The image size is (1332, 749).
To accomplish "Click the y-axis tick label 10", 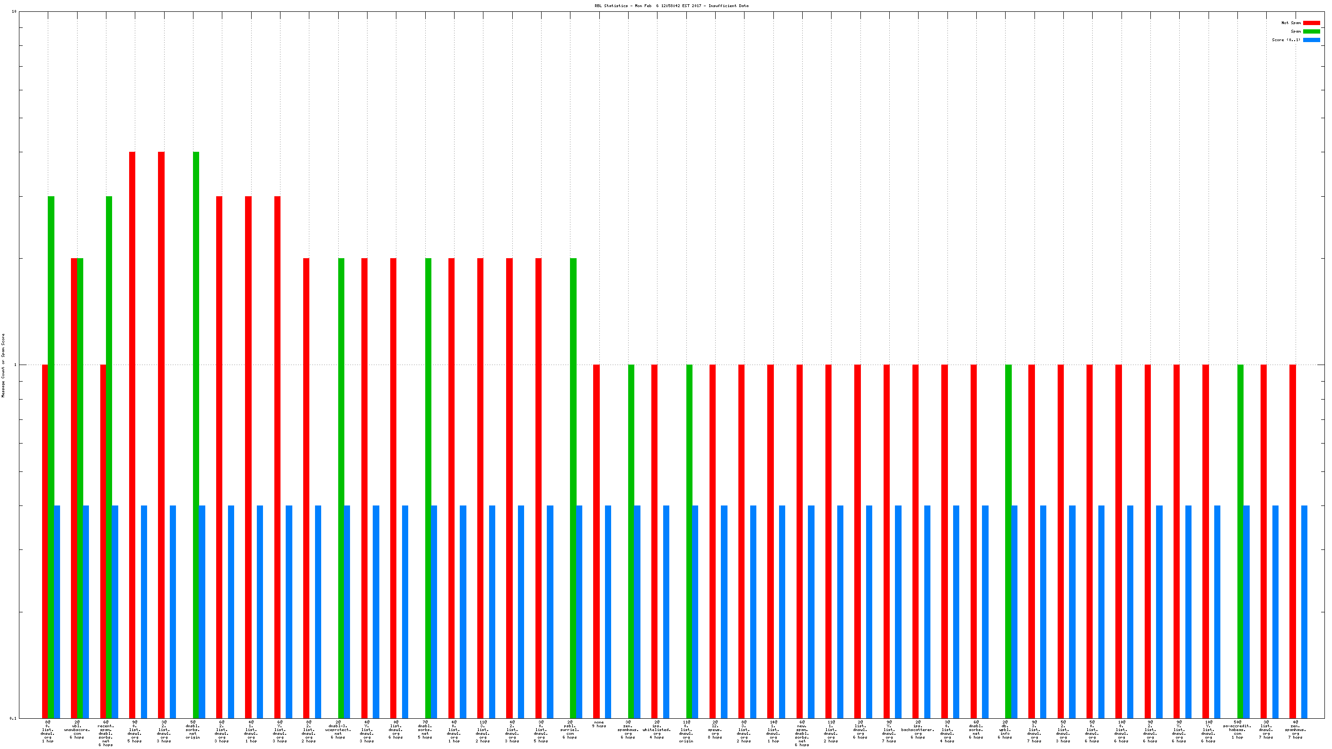I will [x=14, y=11].
